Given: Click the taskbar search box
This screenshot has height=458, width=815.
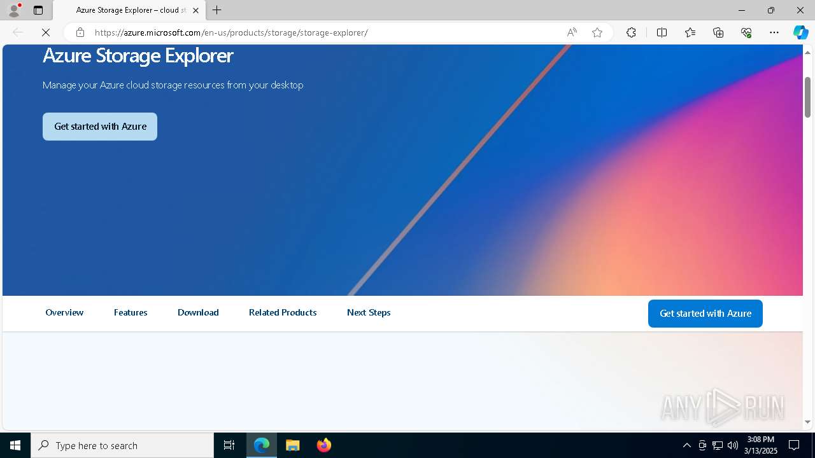Looking at the screenshot, I should (122, 445).
